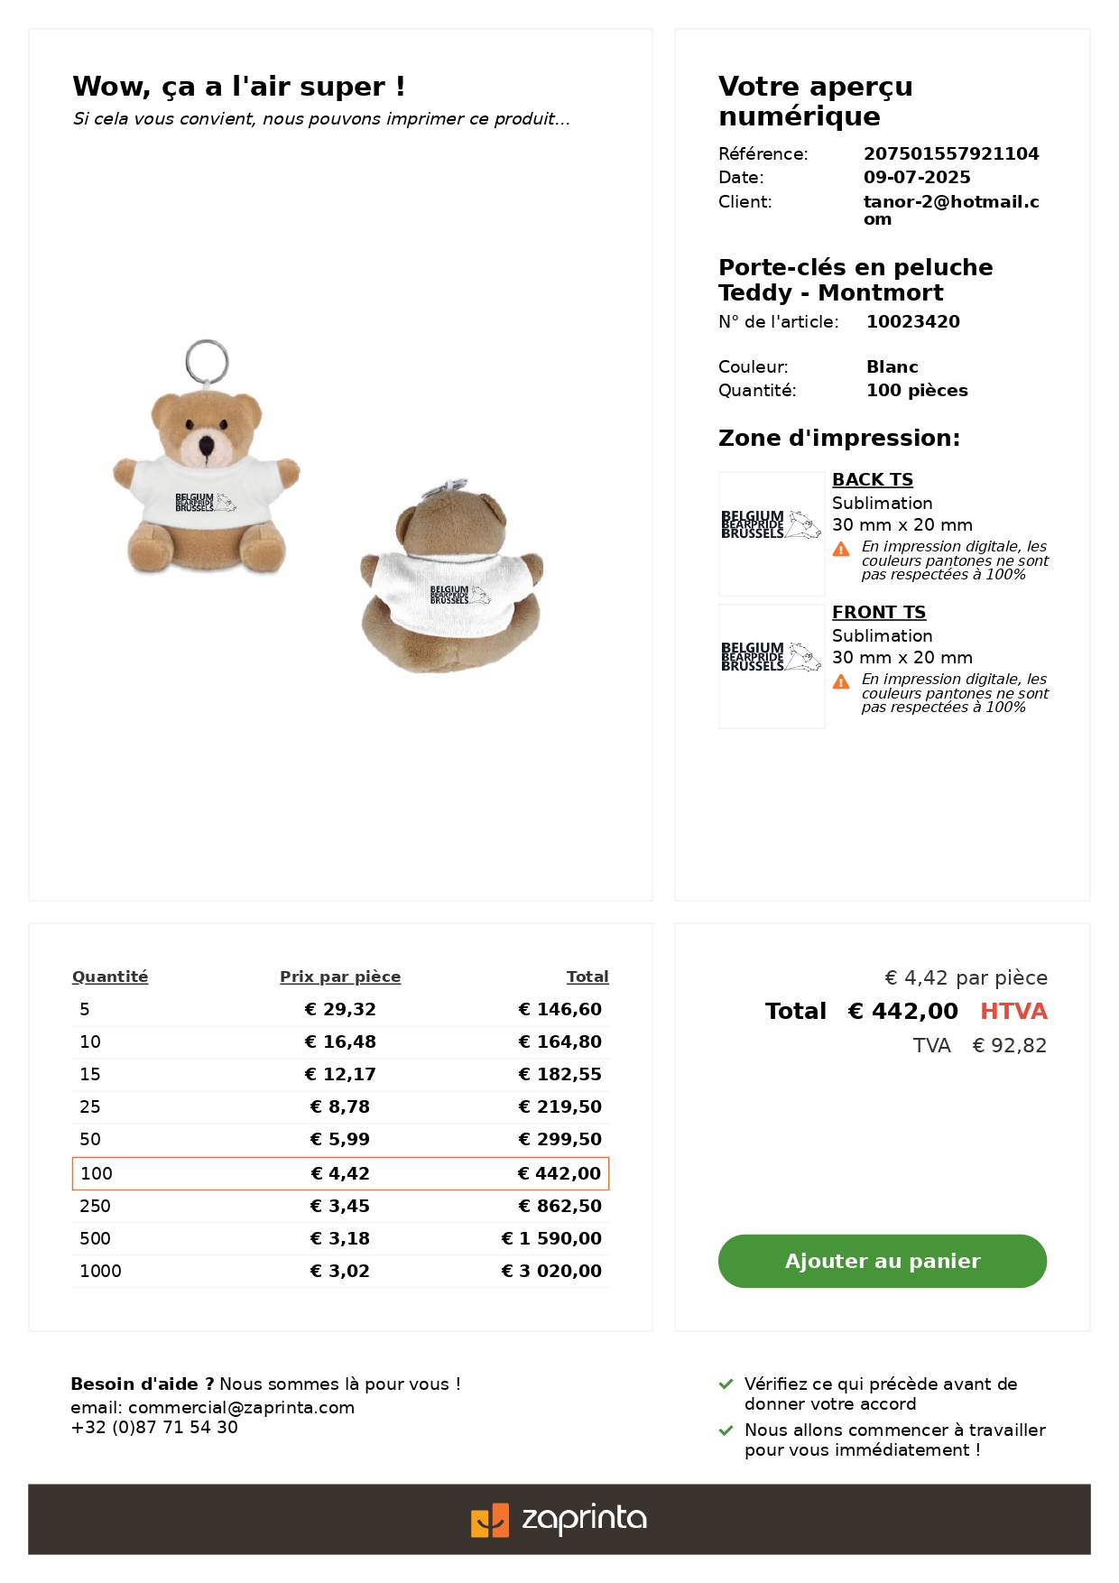Click the checkmark next to Vérifiez ce qui précède
The height and width of the screenshot is (1583, 1119).
tap(726, 1384)
